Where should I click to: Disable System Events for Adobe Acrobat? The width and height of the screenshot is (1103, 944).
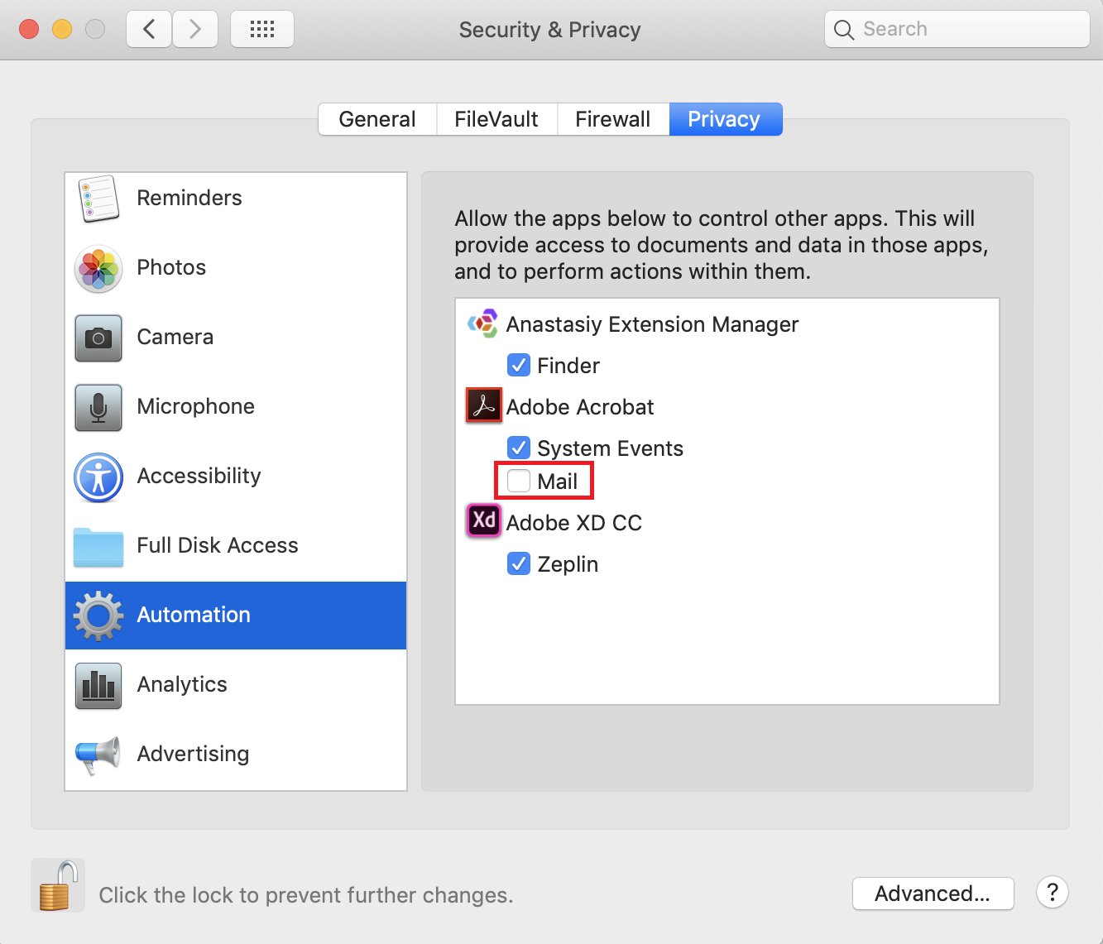[518, 448]
